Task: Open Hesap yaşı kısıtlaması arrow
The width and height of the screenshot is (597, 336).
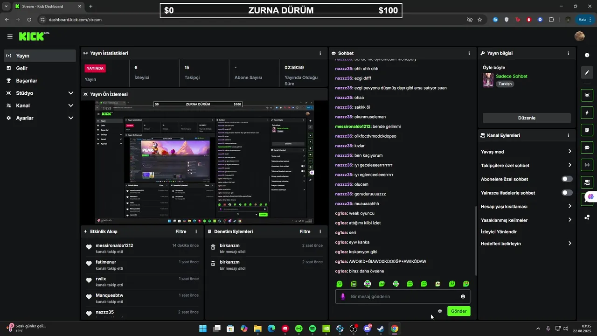Action: click(569, 206)
